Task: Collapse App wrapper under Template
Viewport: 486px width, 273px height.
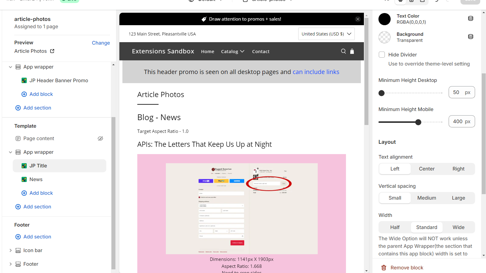Action: pos(10,152)
